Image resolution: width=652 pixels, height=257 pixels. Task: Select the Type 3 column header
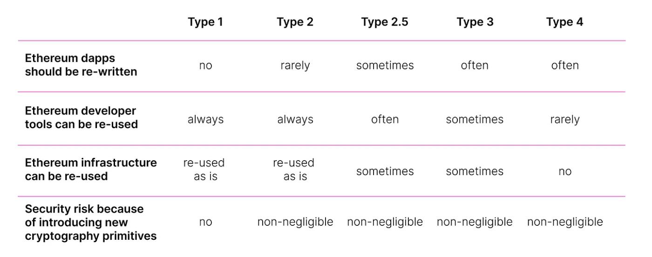tap(475, 22)
